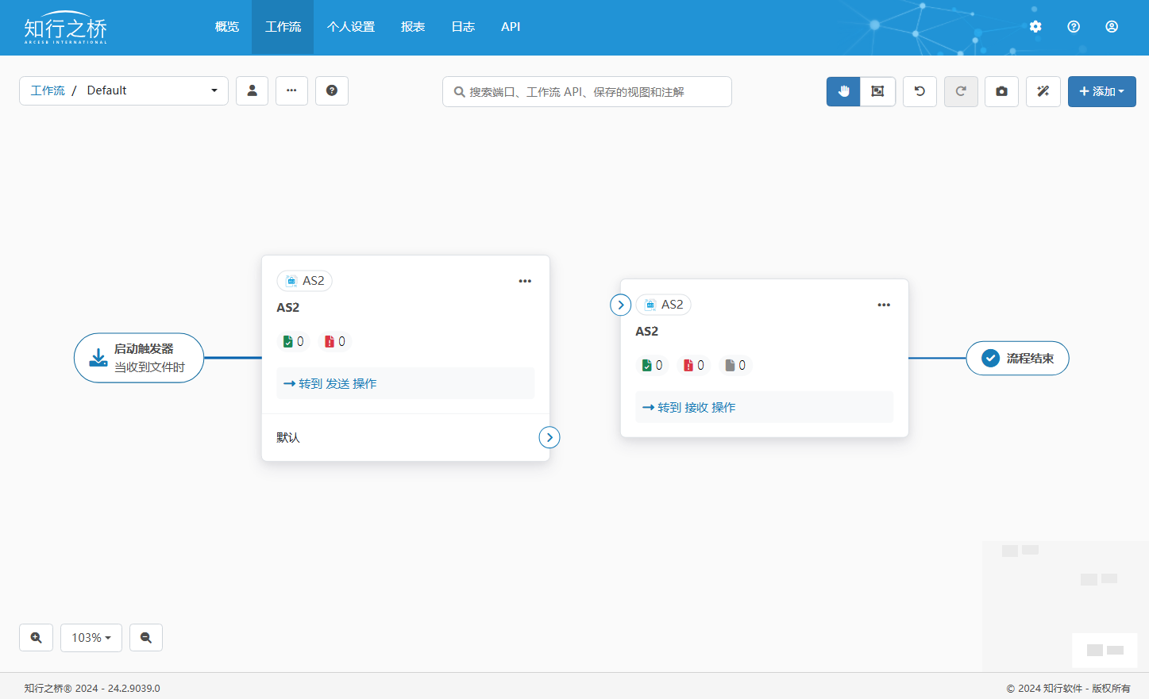Screen dimensions: 1149x699
Task: Open the 103% zoom level dropdown
Action: [91, 637]
